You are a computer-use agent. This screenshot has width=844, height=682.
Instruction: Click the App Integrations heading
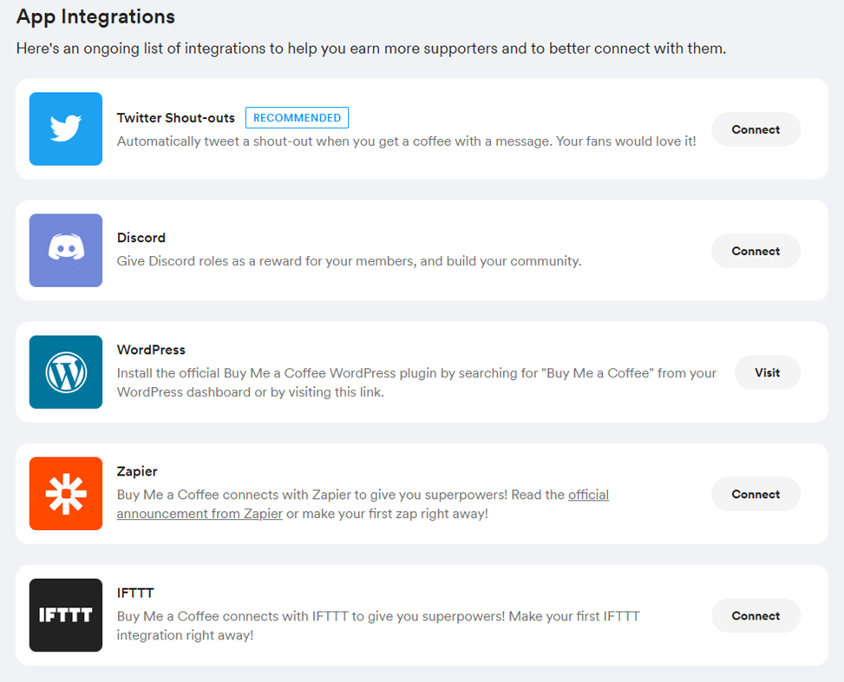[95, 16]
